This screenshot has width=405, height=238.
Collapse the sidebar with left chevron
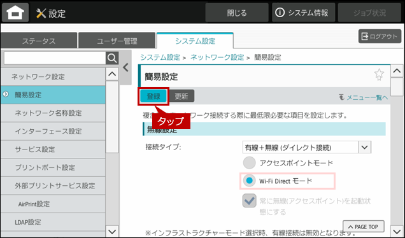[x=126, y=67]
